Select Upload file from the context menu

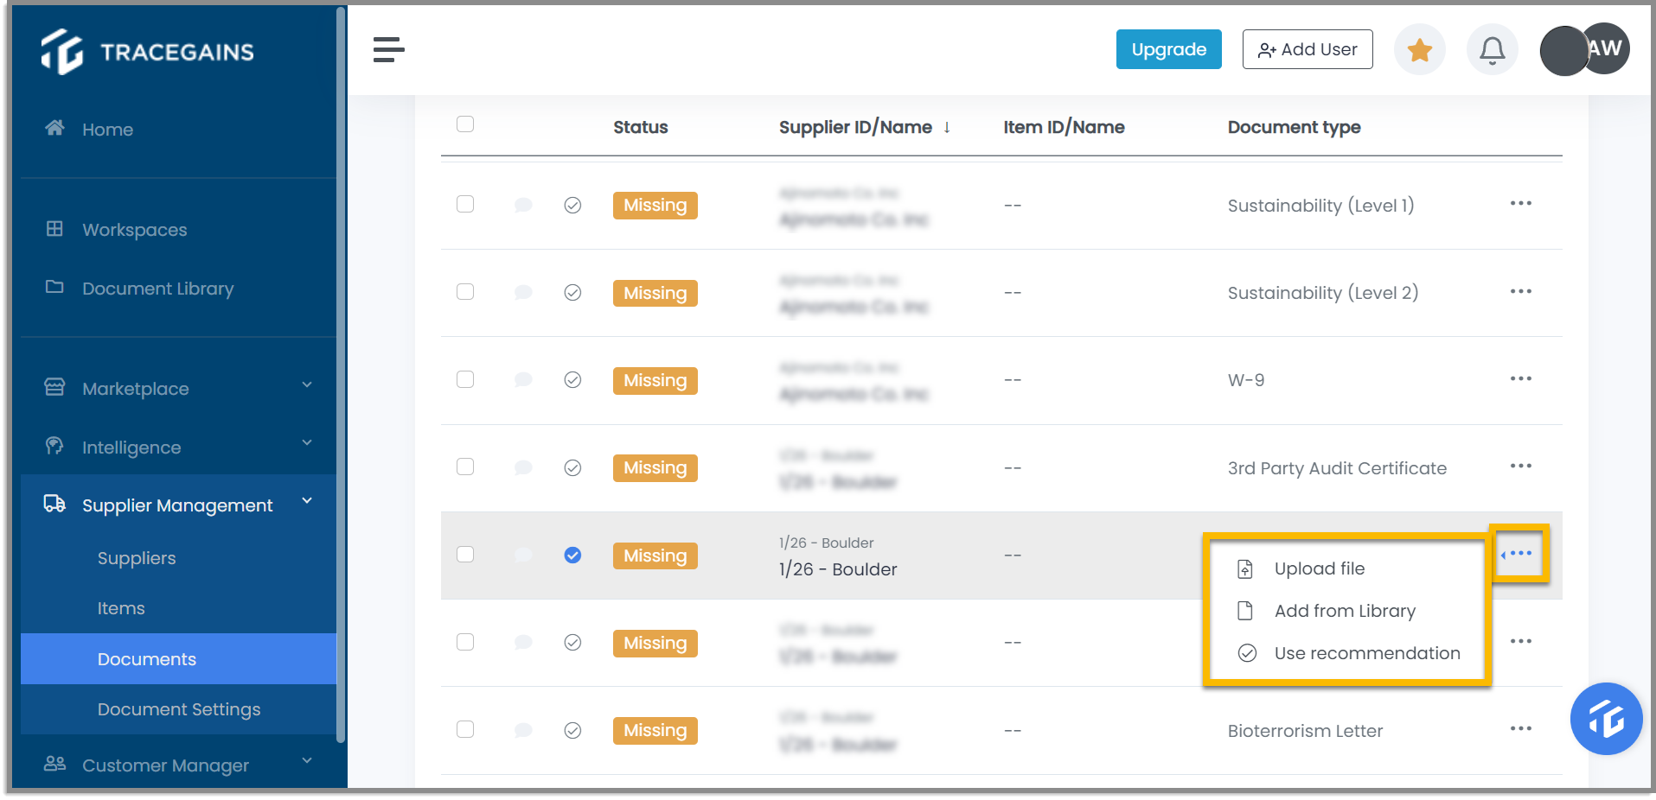point(1319,568)
